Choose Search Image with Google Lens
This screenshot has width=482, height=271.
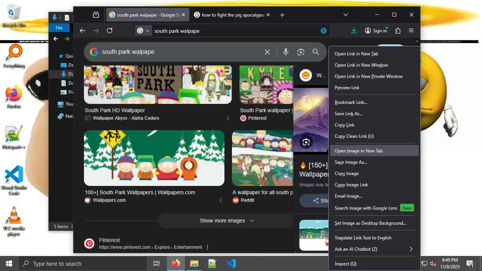[374, 208]
